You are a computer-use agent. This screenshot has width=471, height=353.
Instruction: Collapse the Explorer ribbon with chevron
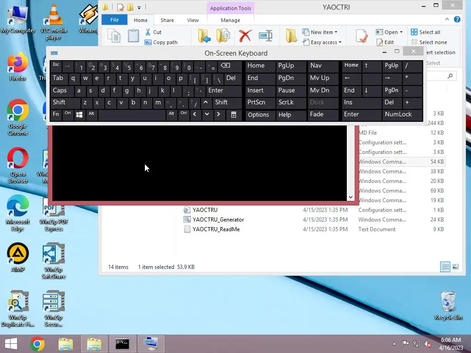(x=447, y=19)
